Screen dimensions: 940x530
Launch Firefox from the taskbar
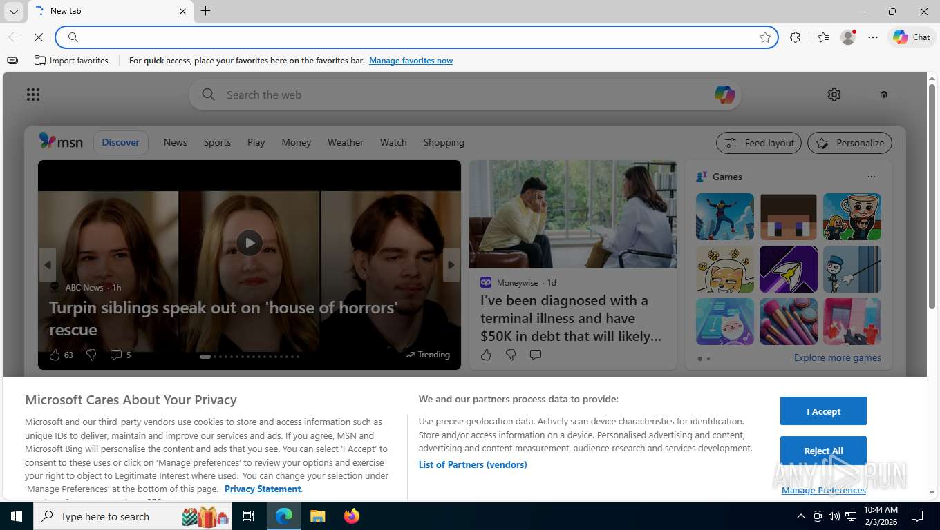[352, 516]
